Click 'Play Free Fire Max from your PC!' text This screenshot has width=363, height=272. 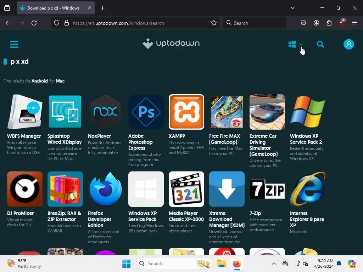[x=226, y=151]
